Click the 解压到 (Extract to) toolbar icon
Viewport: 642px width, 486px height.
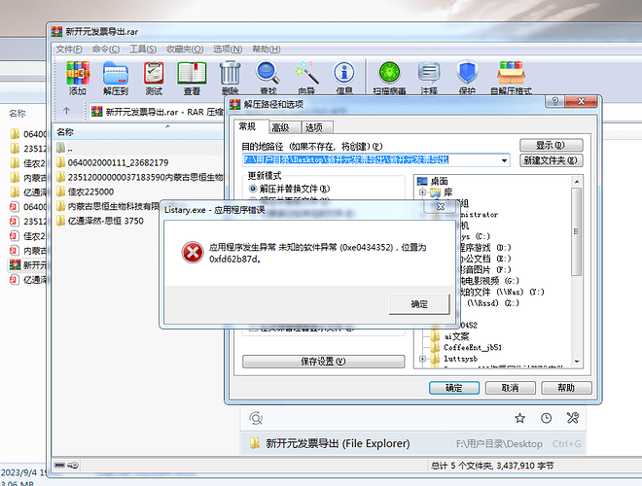pyautogui.click(x=116, y=78)
